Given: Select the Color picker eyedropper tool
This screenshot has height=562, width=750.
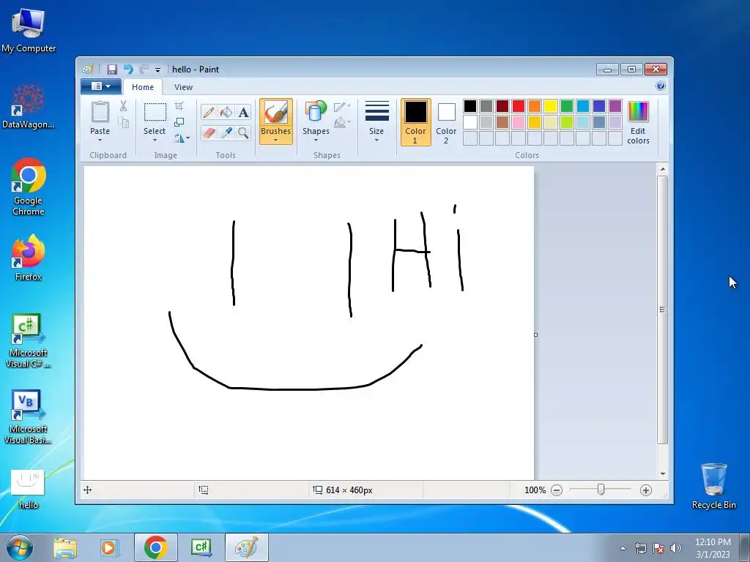Looking at the screenshot, I should pyautogui.click(x=226, y=132).
